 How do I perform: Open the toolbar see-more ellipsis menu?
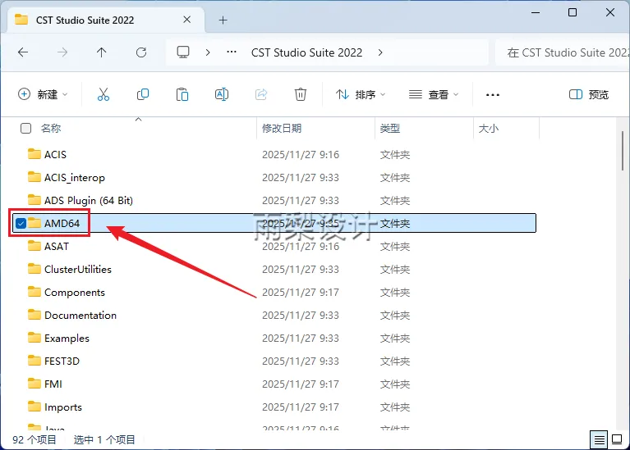(x=493, y=95)
